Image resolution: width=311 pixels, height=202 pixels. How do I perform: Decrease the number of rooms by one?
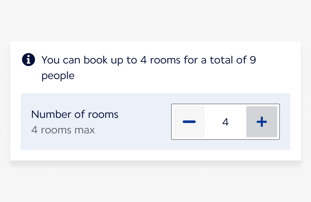pos(189,122)
